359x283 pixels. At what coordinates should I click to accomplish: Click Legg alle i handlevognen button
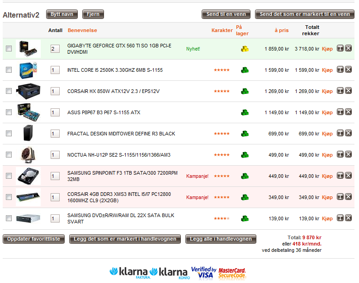tap(221, 239)
